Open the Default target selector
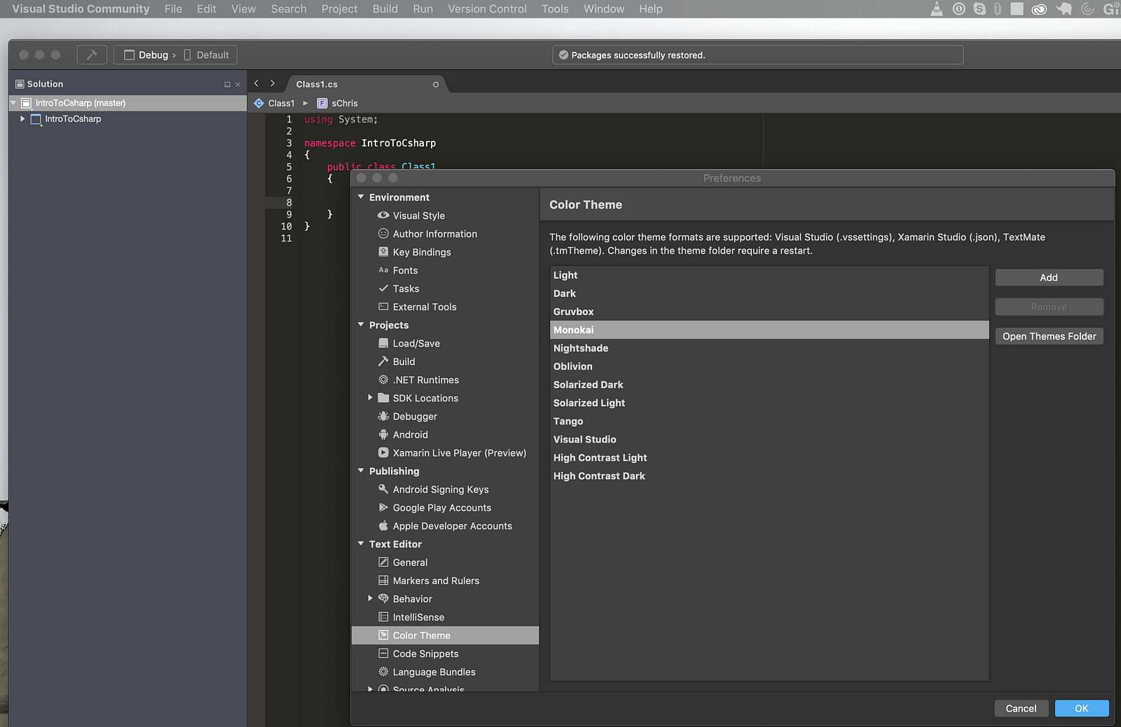Viewport: 1121px width, 727px height. pos(207,55)
